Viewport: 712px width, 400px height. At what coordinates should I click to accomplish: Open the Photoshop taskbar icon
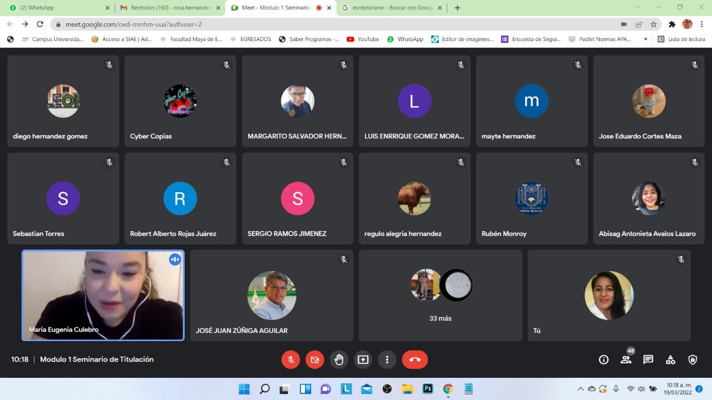pos(428,389)
